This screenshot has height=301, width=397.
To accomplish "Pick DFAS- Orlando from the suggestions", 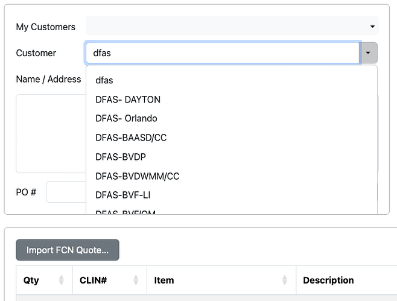I will pos(126,119).
